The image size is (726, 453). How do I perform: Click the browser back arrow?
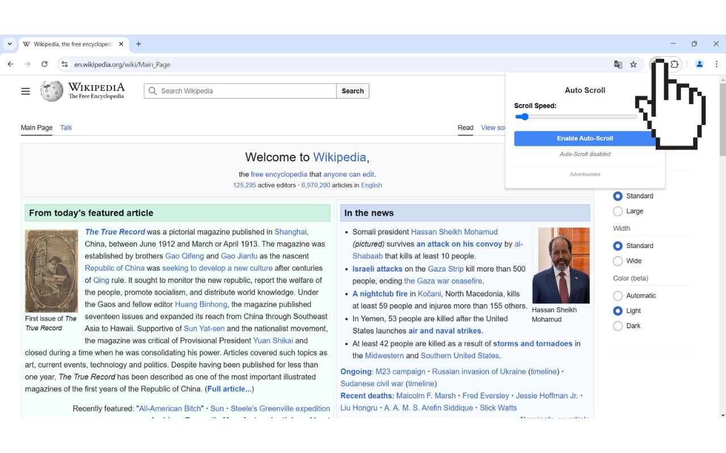coord(10,65)
